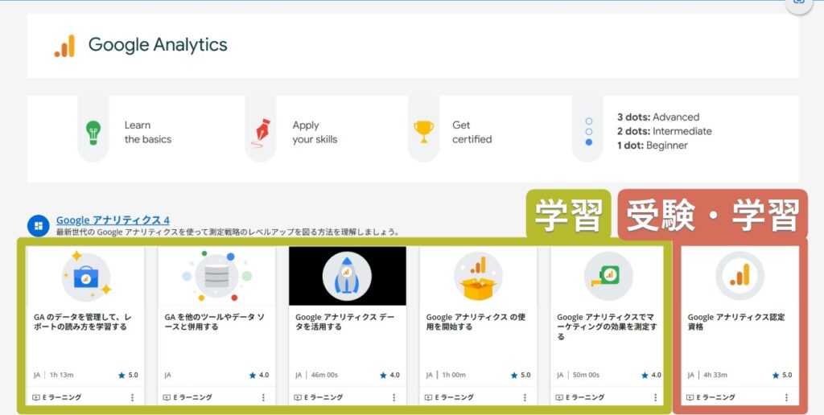Expand the options menu on the GA のデータを管理して card
824x415 pixels.
133,397
